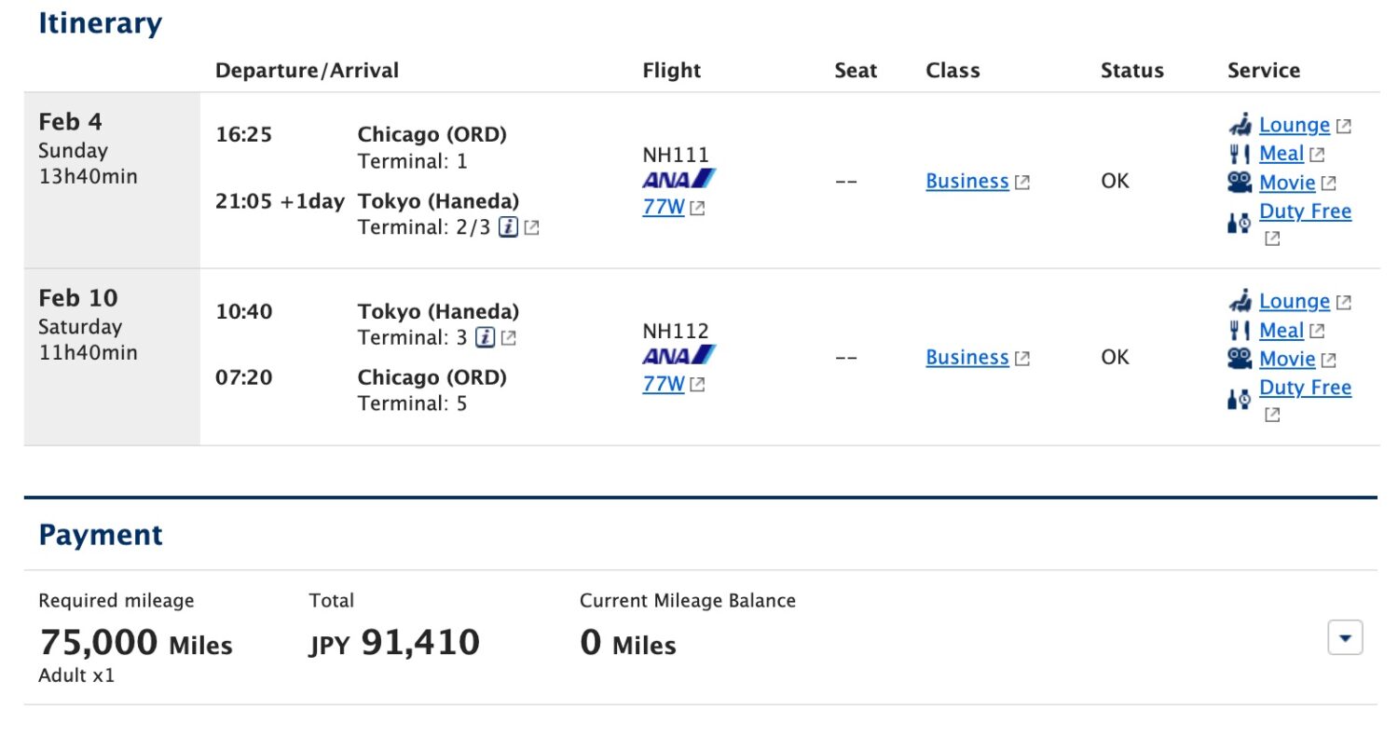The width and height of the screenshot is (1398, 737).
Task: Open the Duty Free link for flight NH112
Action: point(1304,387)
